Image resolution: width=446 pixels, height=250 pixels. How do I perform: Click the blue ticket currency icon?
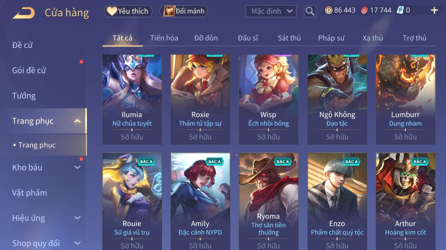pos(400,10)
